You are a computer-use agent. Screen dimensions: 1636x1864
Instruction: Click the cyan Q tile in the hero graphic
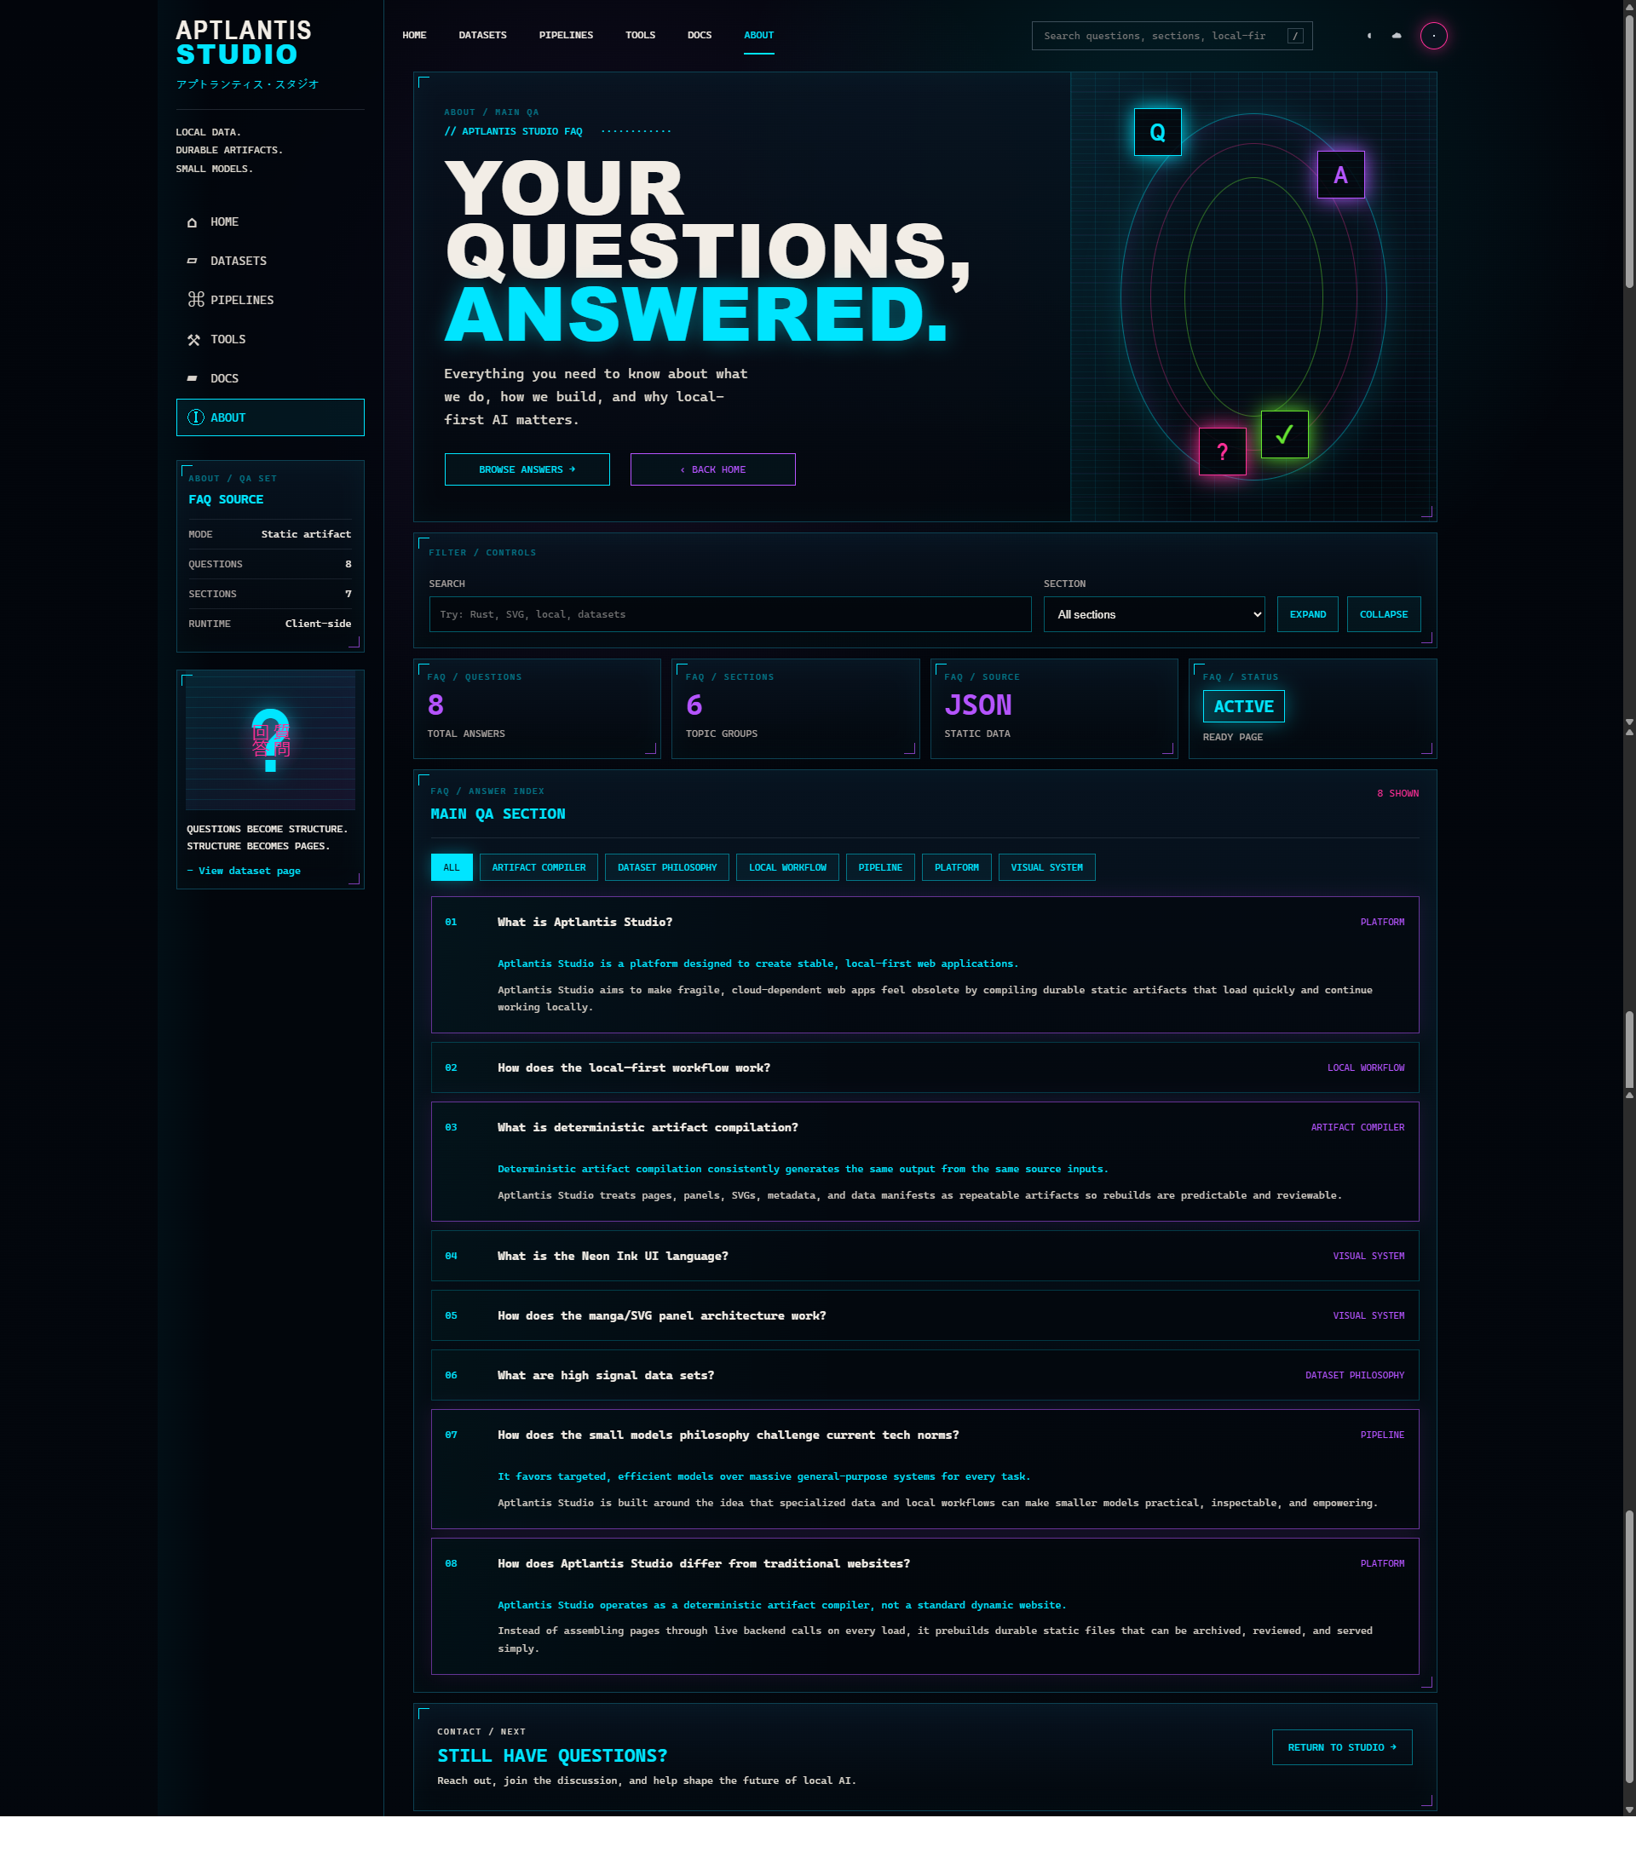click(x=1157, y=132)
